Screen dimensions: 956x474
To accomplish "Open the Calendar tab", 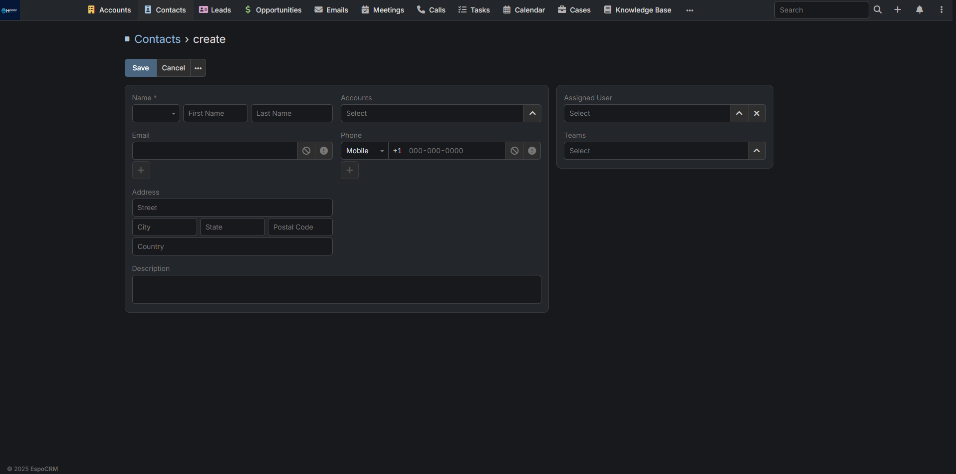I will [524, 10].
